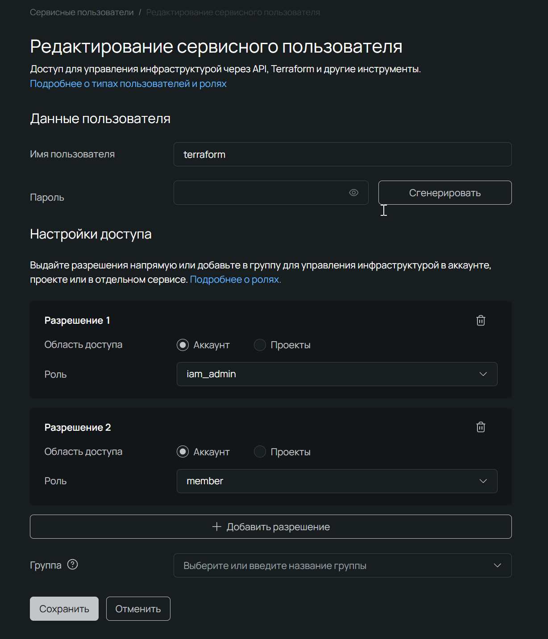Screen dimensions: 548x639
Task: Click the terraform username field
Action: 342,154
